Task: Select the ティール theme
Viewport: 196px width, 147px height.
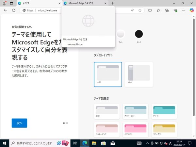Action: click(164, 111)
